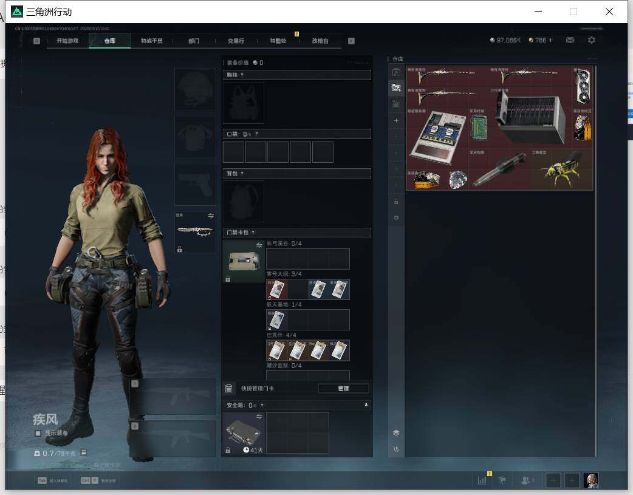
Task: Select the first 巴克什 keycard
Action: coord(277,350)
